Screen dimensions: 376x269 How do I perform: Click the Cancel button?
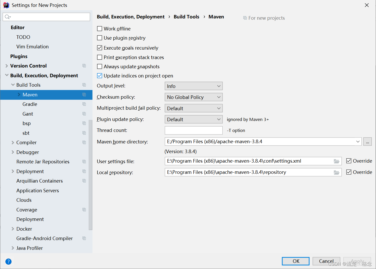click(326, 261)
